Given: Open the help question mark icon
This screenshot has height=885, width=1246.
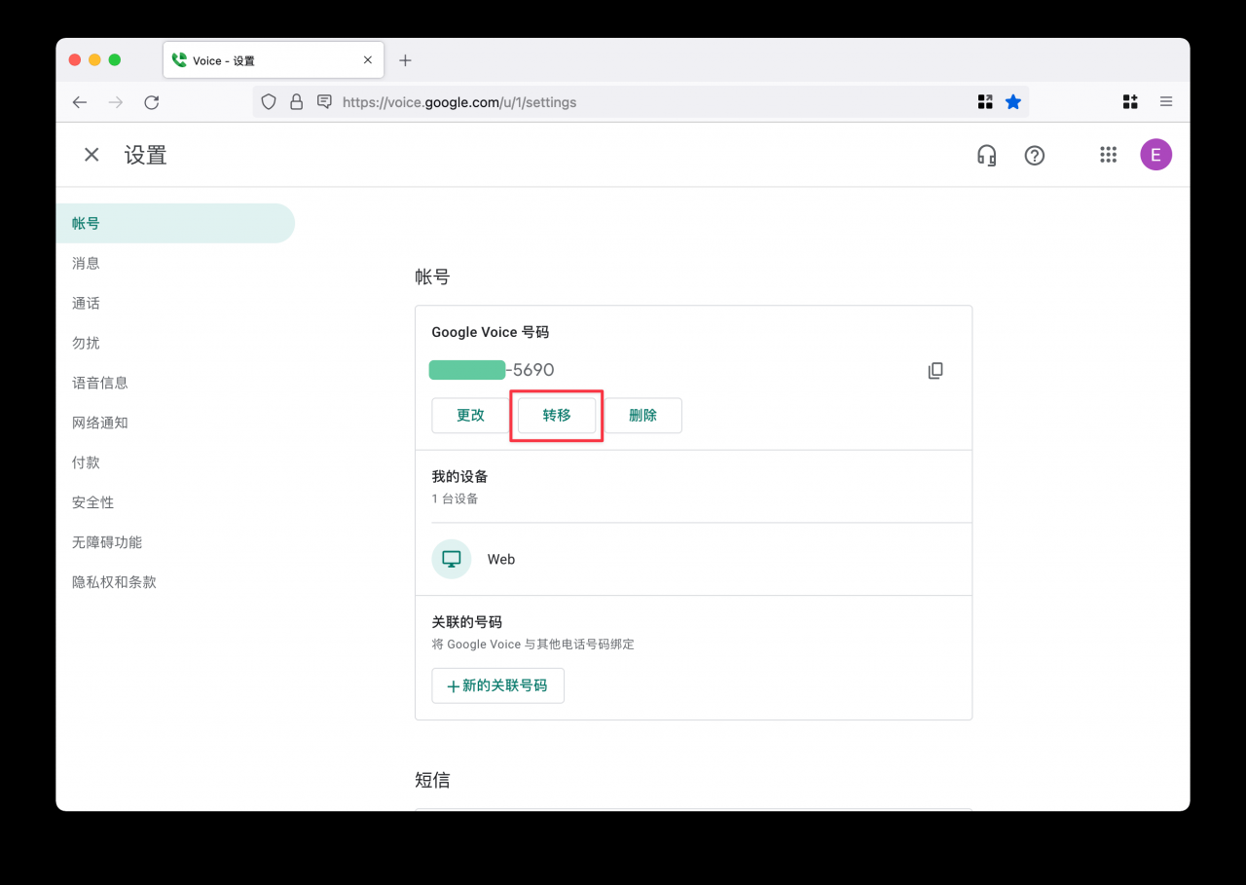Looking at the screenshot, I should tap(1034, 155).
